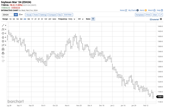Viewport: 169px width, 112px height.
Task: Expand circle tool options chevron
Action: pos(6,41)
